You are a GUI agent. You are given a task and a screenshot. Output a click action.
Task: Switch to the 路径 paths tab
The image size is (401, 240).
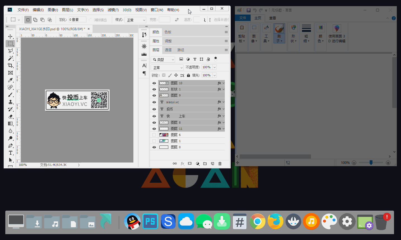pos(181,50)
